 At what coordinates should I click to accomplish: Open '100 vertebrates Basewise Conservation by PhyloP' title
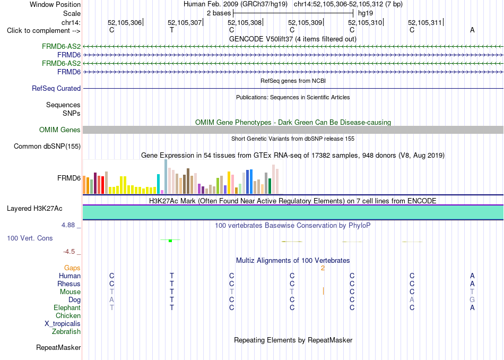293,225
